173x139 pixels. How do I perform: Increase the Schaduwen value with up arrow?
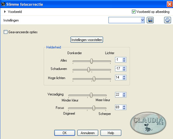[x=124, y=68]
